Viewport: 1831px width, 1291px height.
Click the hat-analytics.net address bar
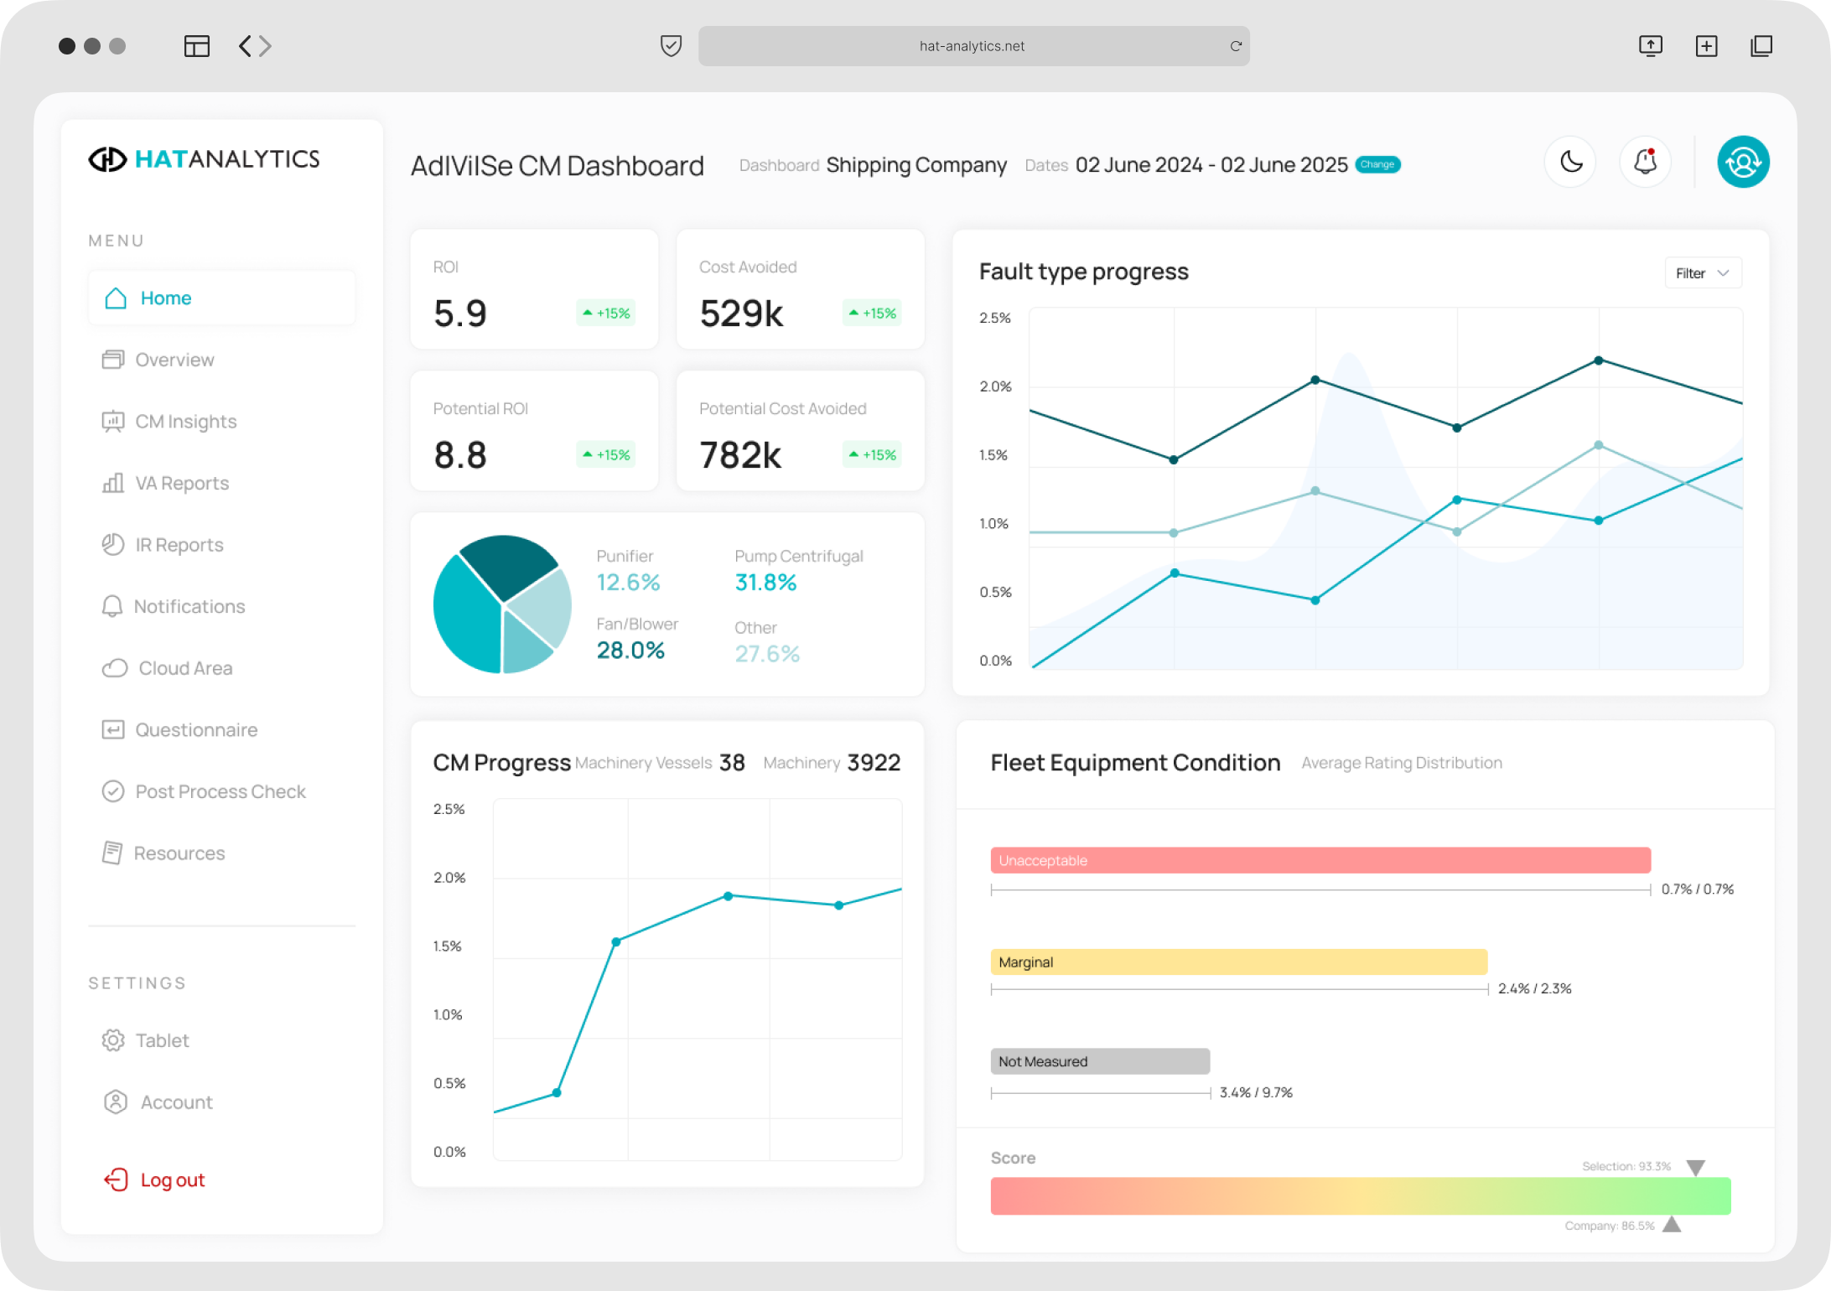[x=972, y=46]
